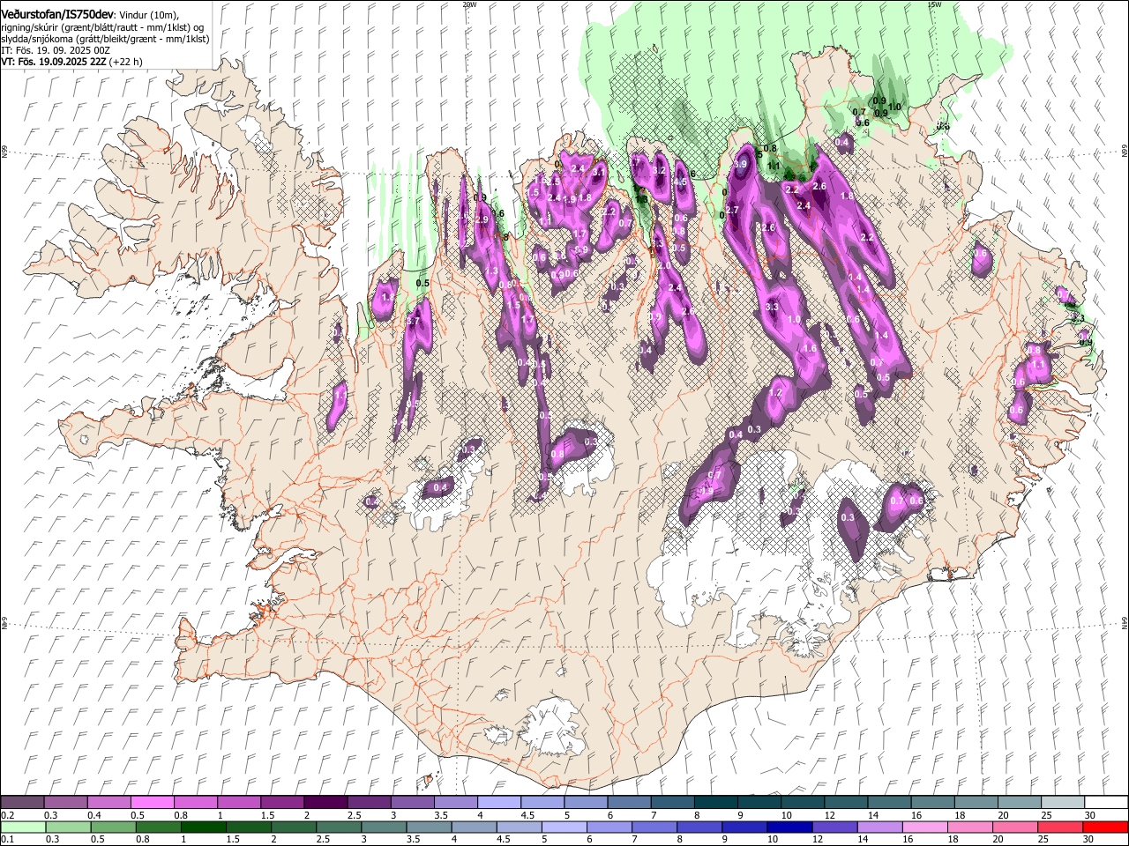Pick upper scale pale grey swatch between 25 and 30
This screenshot has width=1129, height=846.
tap(1061, 803)
